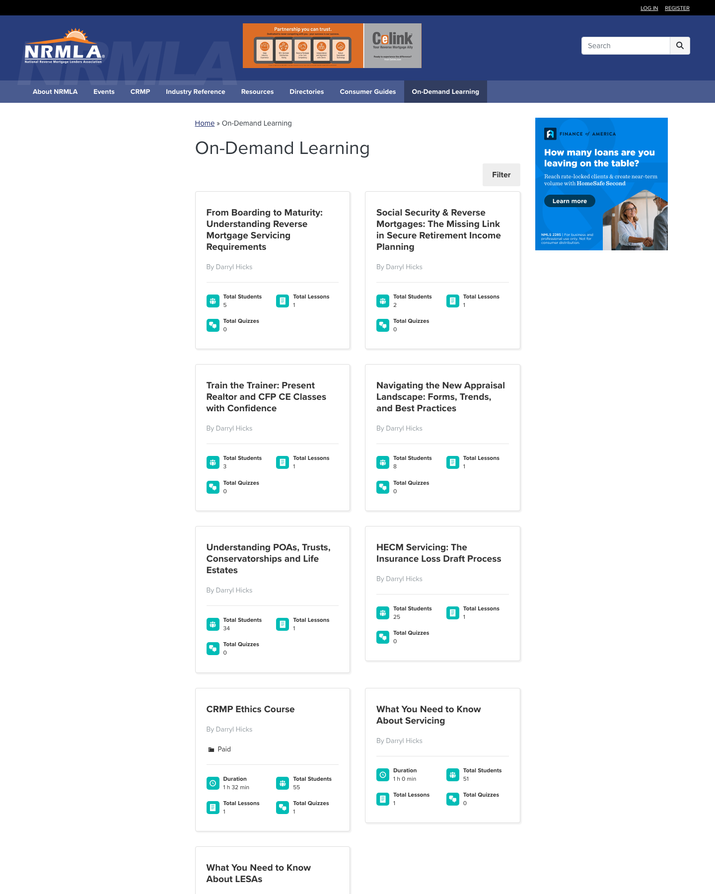Screen dimensions: 715x894
Task: Click 'By Darryl Hicks' under HECM Servicing
Action: [399, 579]
